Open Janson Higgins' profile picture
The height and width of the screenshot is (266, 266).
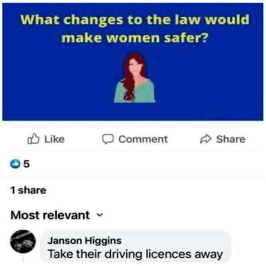tap(23, 242)
